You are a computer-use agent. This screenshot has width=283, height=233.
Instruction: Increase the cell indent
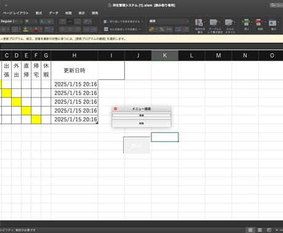click(94, 29)
